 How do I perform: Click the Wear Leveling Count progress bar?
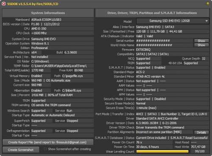point(162,151)
